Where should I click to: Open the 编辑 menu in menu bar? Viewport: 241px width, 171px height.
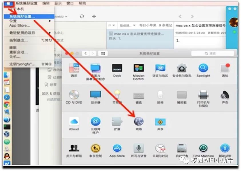[x=46, y=3]
